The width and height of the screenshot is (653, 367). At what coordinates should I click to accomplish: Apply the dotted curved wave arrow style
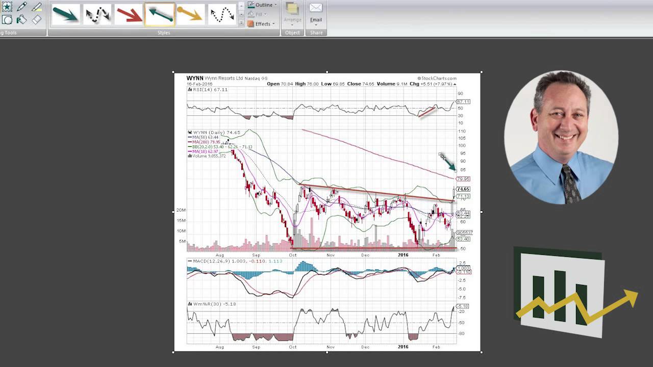tap(222, 14)
